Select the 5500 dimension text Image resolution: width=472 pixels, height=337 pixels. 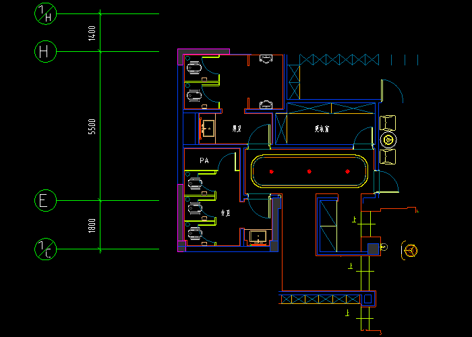tap(92, 126)
